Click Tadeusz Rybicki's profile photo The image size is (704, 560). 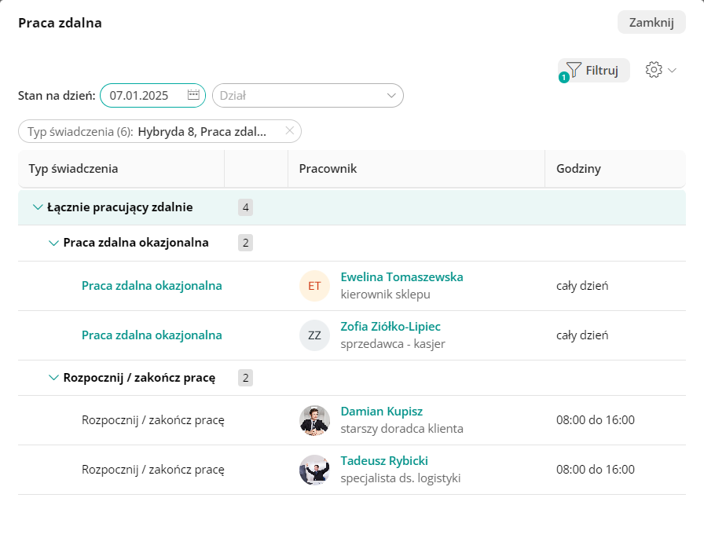(314, 470)
